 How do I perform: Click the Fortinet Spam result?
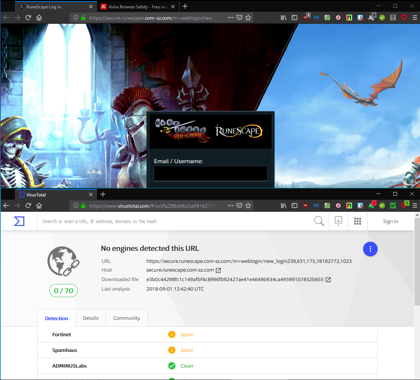click(x=187, y=334)
